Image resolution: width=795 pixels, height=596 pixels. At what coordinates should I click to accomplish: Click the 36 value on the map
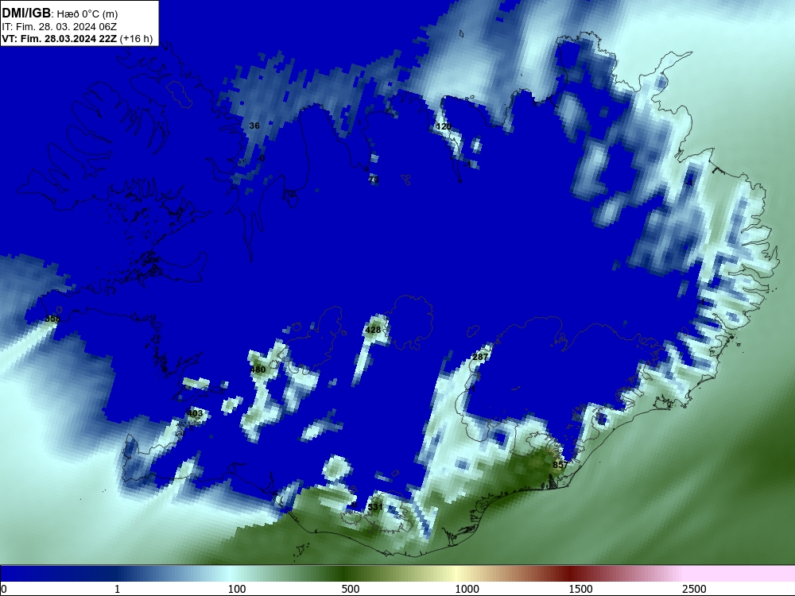pos(254,126)
